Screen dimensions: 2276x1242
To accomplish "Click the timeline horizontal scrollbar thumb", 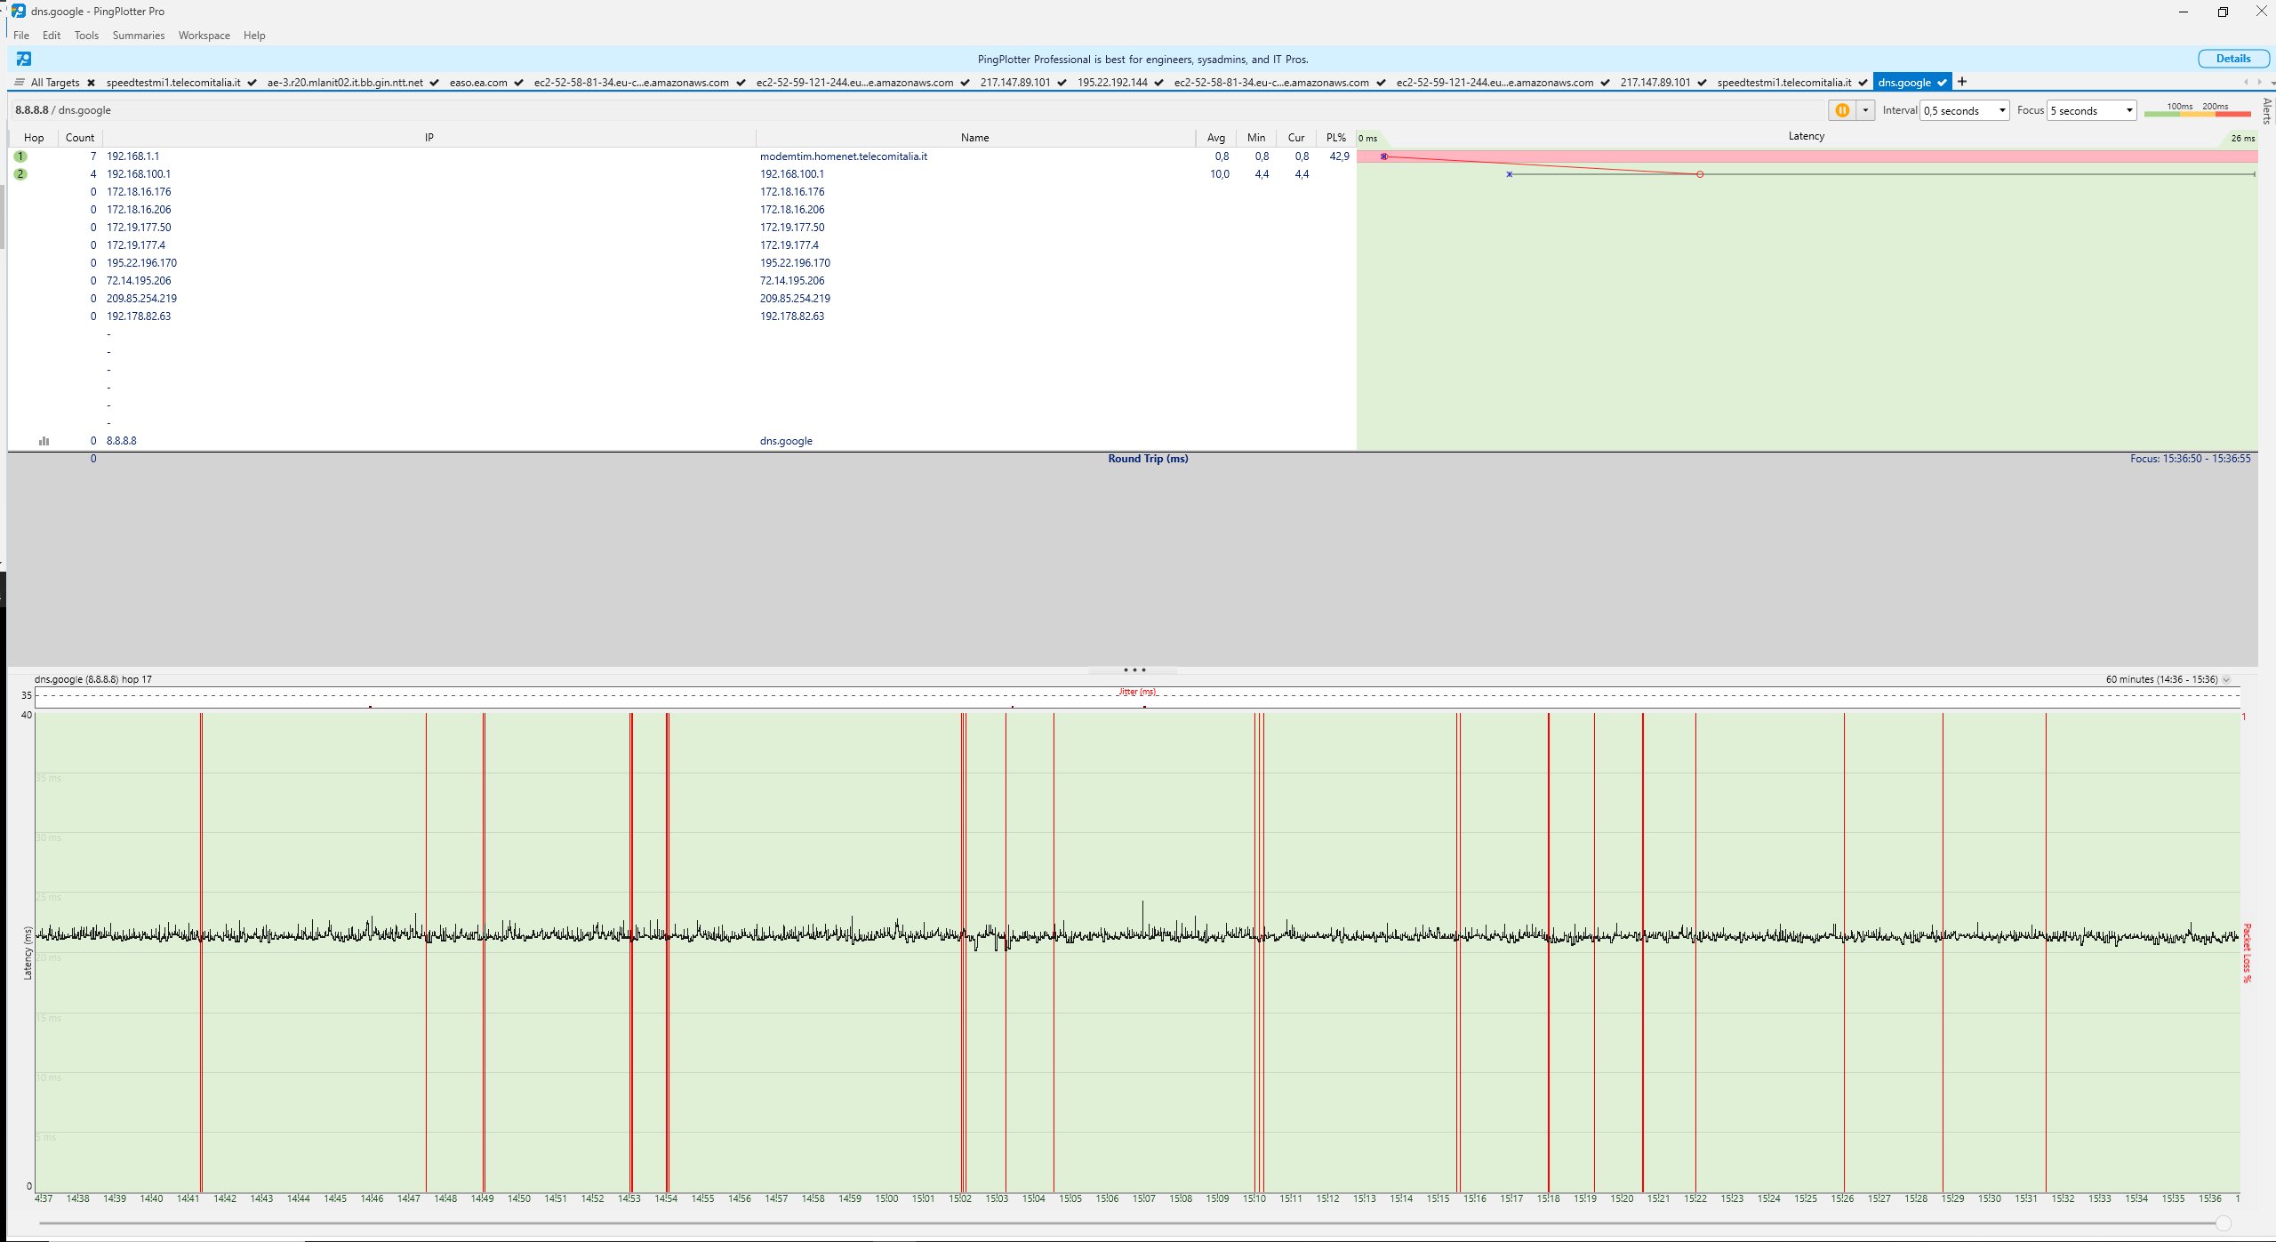I will (2223, 1224).
